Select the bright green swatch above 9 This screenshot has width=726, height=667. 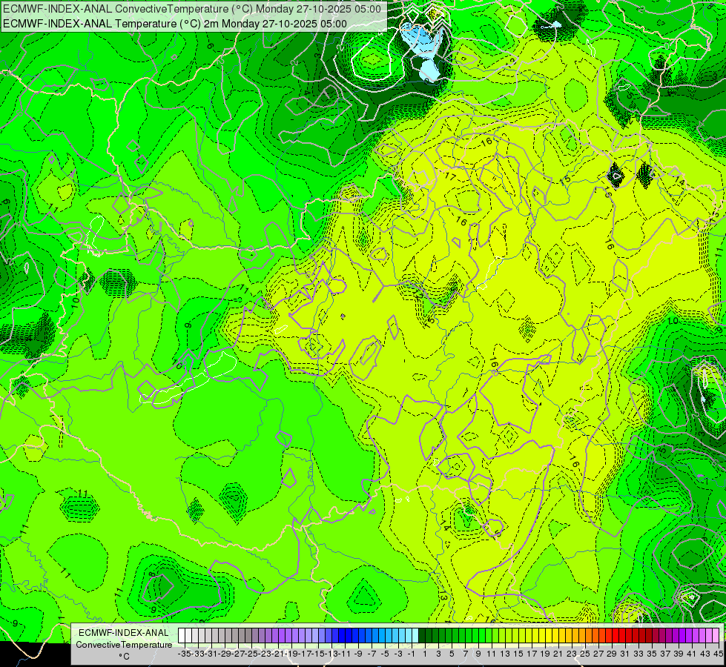(475, 635)
